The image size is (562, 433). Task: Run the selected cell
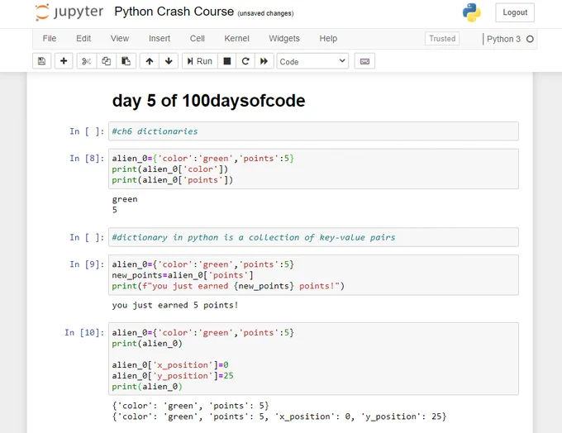(x=200, y=61)
